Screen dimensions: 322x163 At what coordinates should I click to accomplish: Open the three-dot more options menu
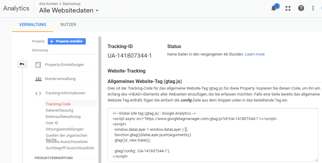pos(313,8)
